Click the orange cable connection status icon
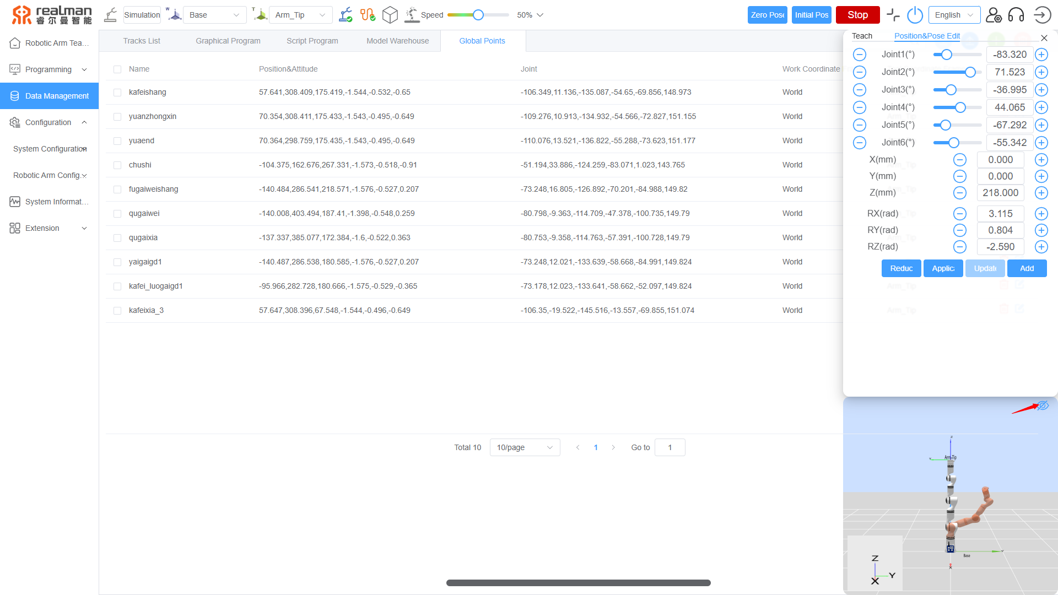 pos(368,15)
